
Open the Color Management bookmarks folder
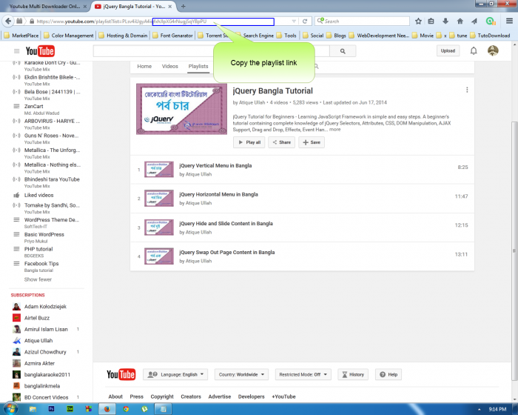[69, 36]
